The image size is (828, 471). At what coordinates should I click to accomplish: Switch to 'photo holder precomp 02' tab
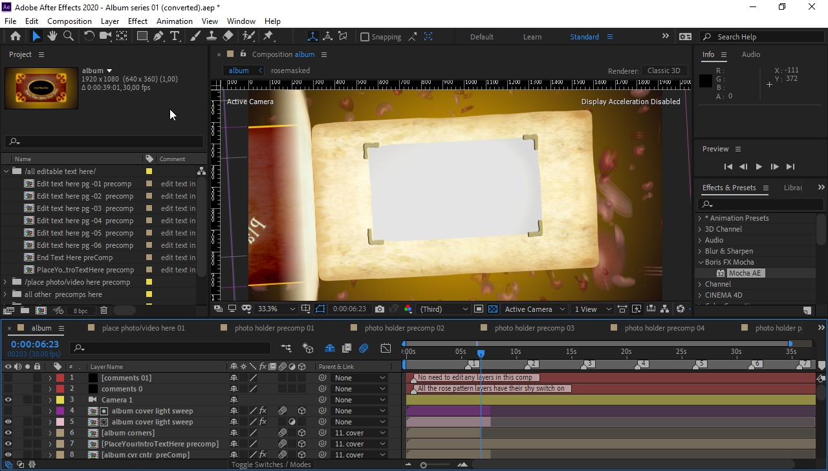(404, 328)
